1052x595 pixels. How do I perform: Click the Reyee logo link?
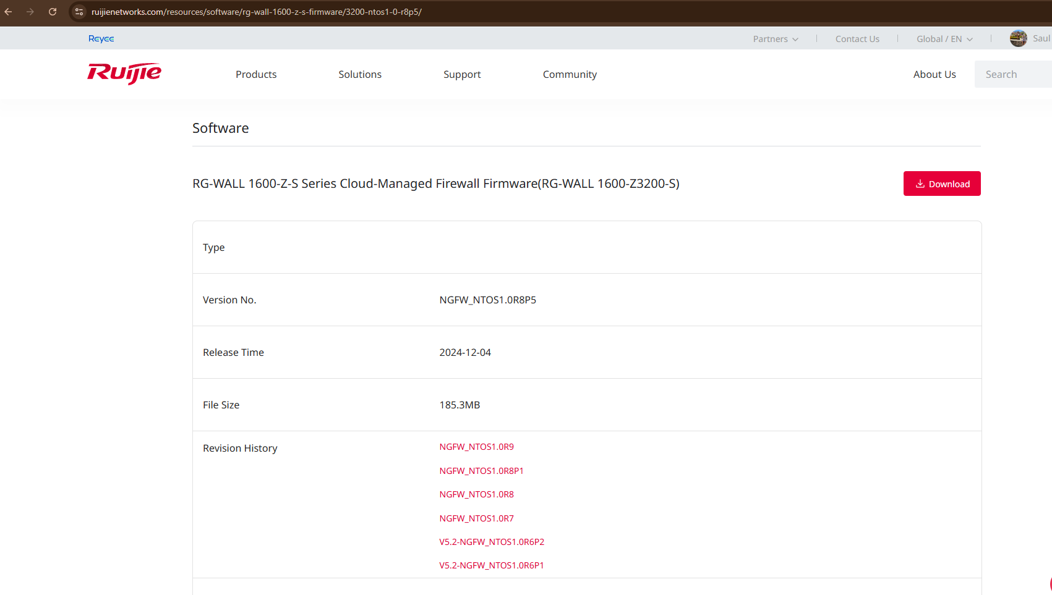(x=101, y=38)
